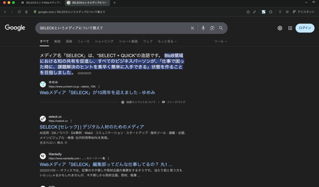
Task: Open more options for yumemi.co.jp result
Action: [99, 87]
